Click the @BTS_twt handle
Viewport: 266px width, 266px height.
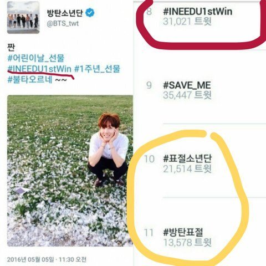63,23
